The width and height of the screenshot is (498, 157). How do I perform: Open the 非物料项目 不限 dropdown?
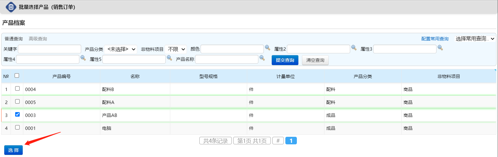pos(176,49)
